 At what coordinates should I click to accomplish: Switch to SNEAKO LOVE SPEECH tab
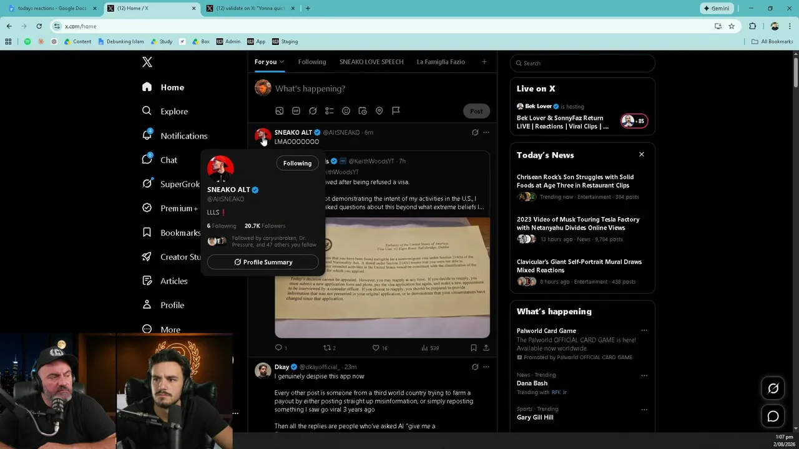click(x=371, y=62)
